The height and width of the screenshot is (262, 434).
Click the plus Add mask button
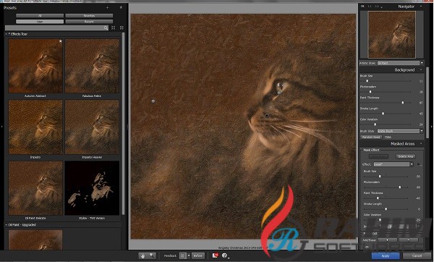(388, 240)
